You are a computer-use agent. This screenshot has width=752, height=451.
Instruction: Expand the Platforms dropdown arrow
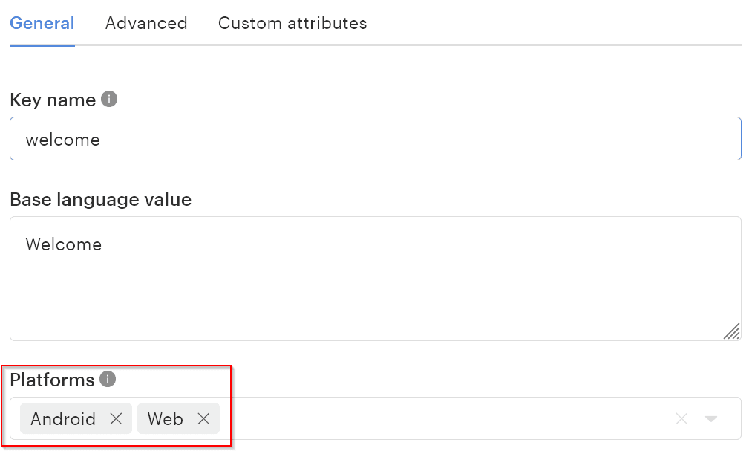click(x=710, y=419)
